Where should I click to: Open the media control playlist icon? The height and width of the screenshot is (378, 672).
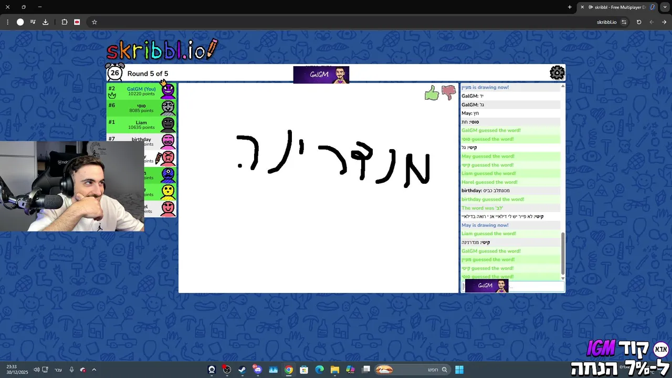[x=33, y=22]
